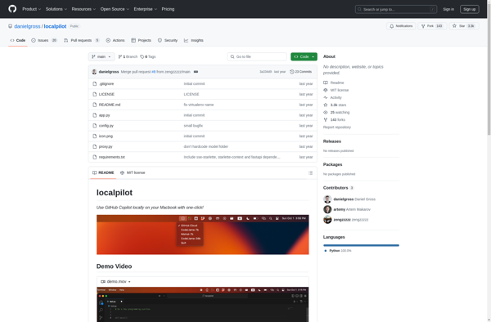
Task: Click the GitHub Octocat logo
Action: click(12, 9)
